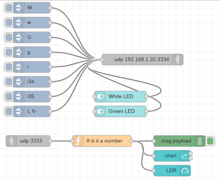Click the Green LED switch toggle icon

pos(100,111)
